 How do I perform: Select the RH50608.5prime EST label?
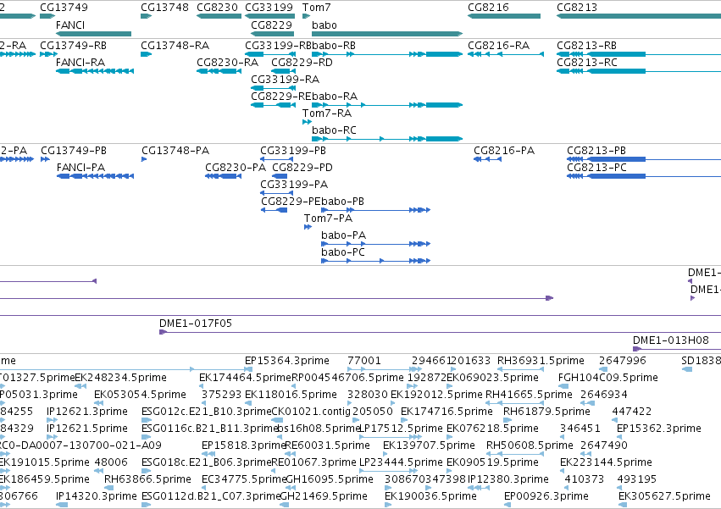click(x=530, y=445)
